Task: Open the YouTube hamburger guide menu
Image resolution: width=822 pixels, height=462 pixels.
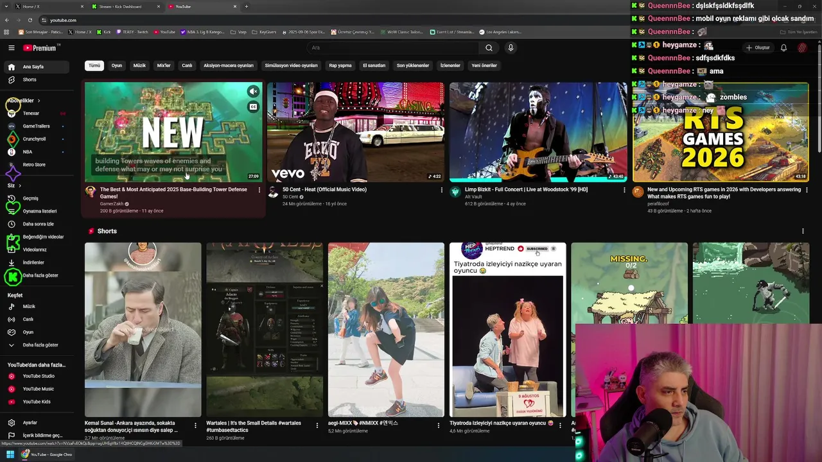Action: coord(11,48)
